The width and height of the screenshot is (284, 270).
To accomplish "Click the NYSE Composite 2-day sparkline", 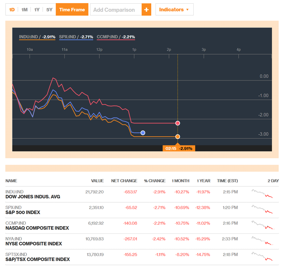I will (x=262, y=241).
